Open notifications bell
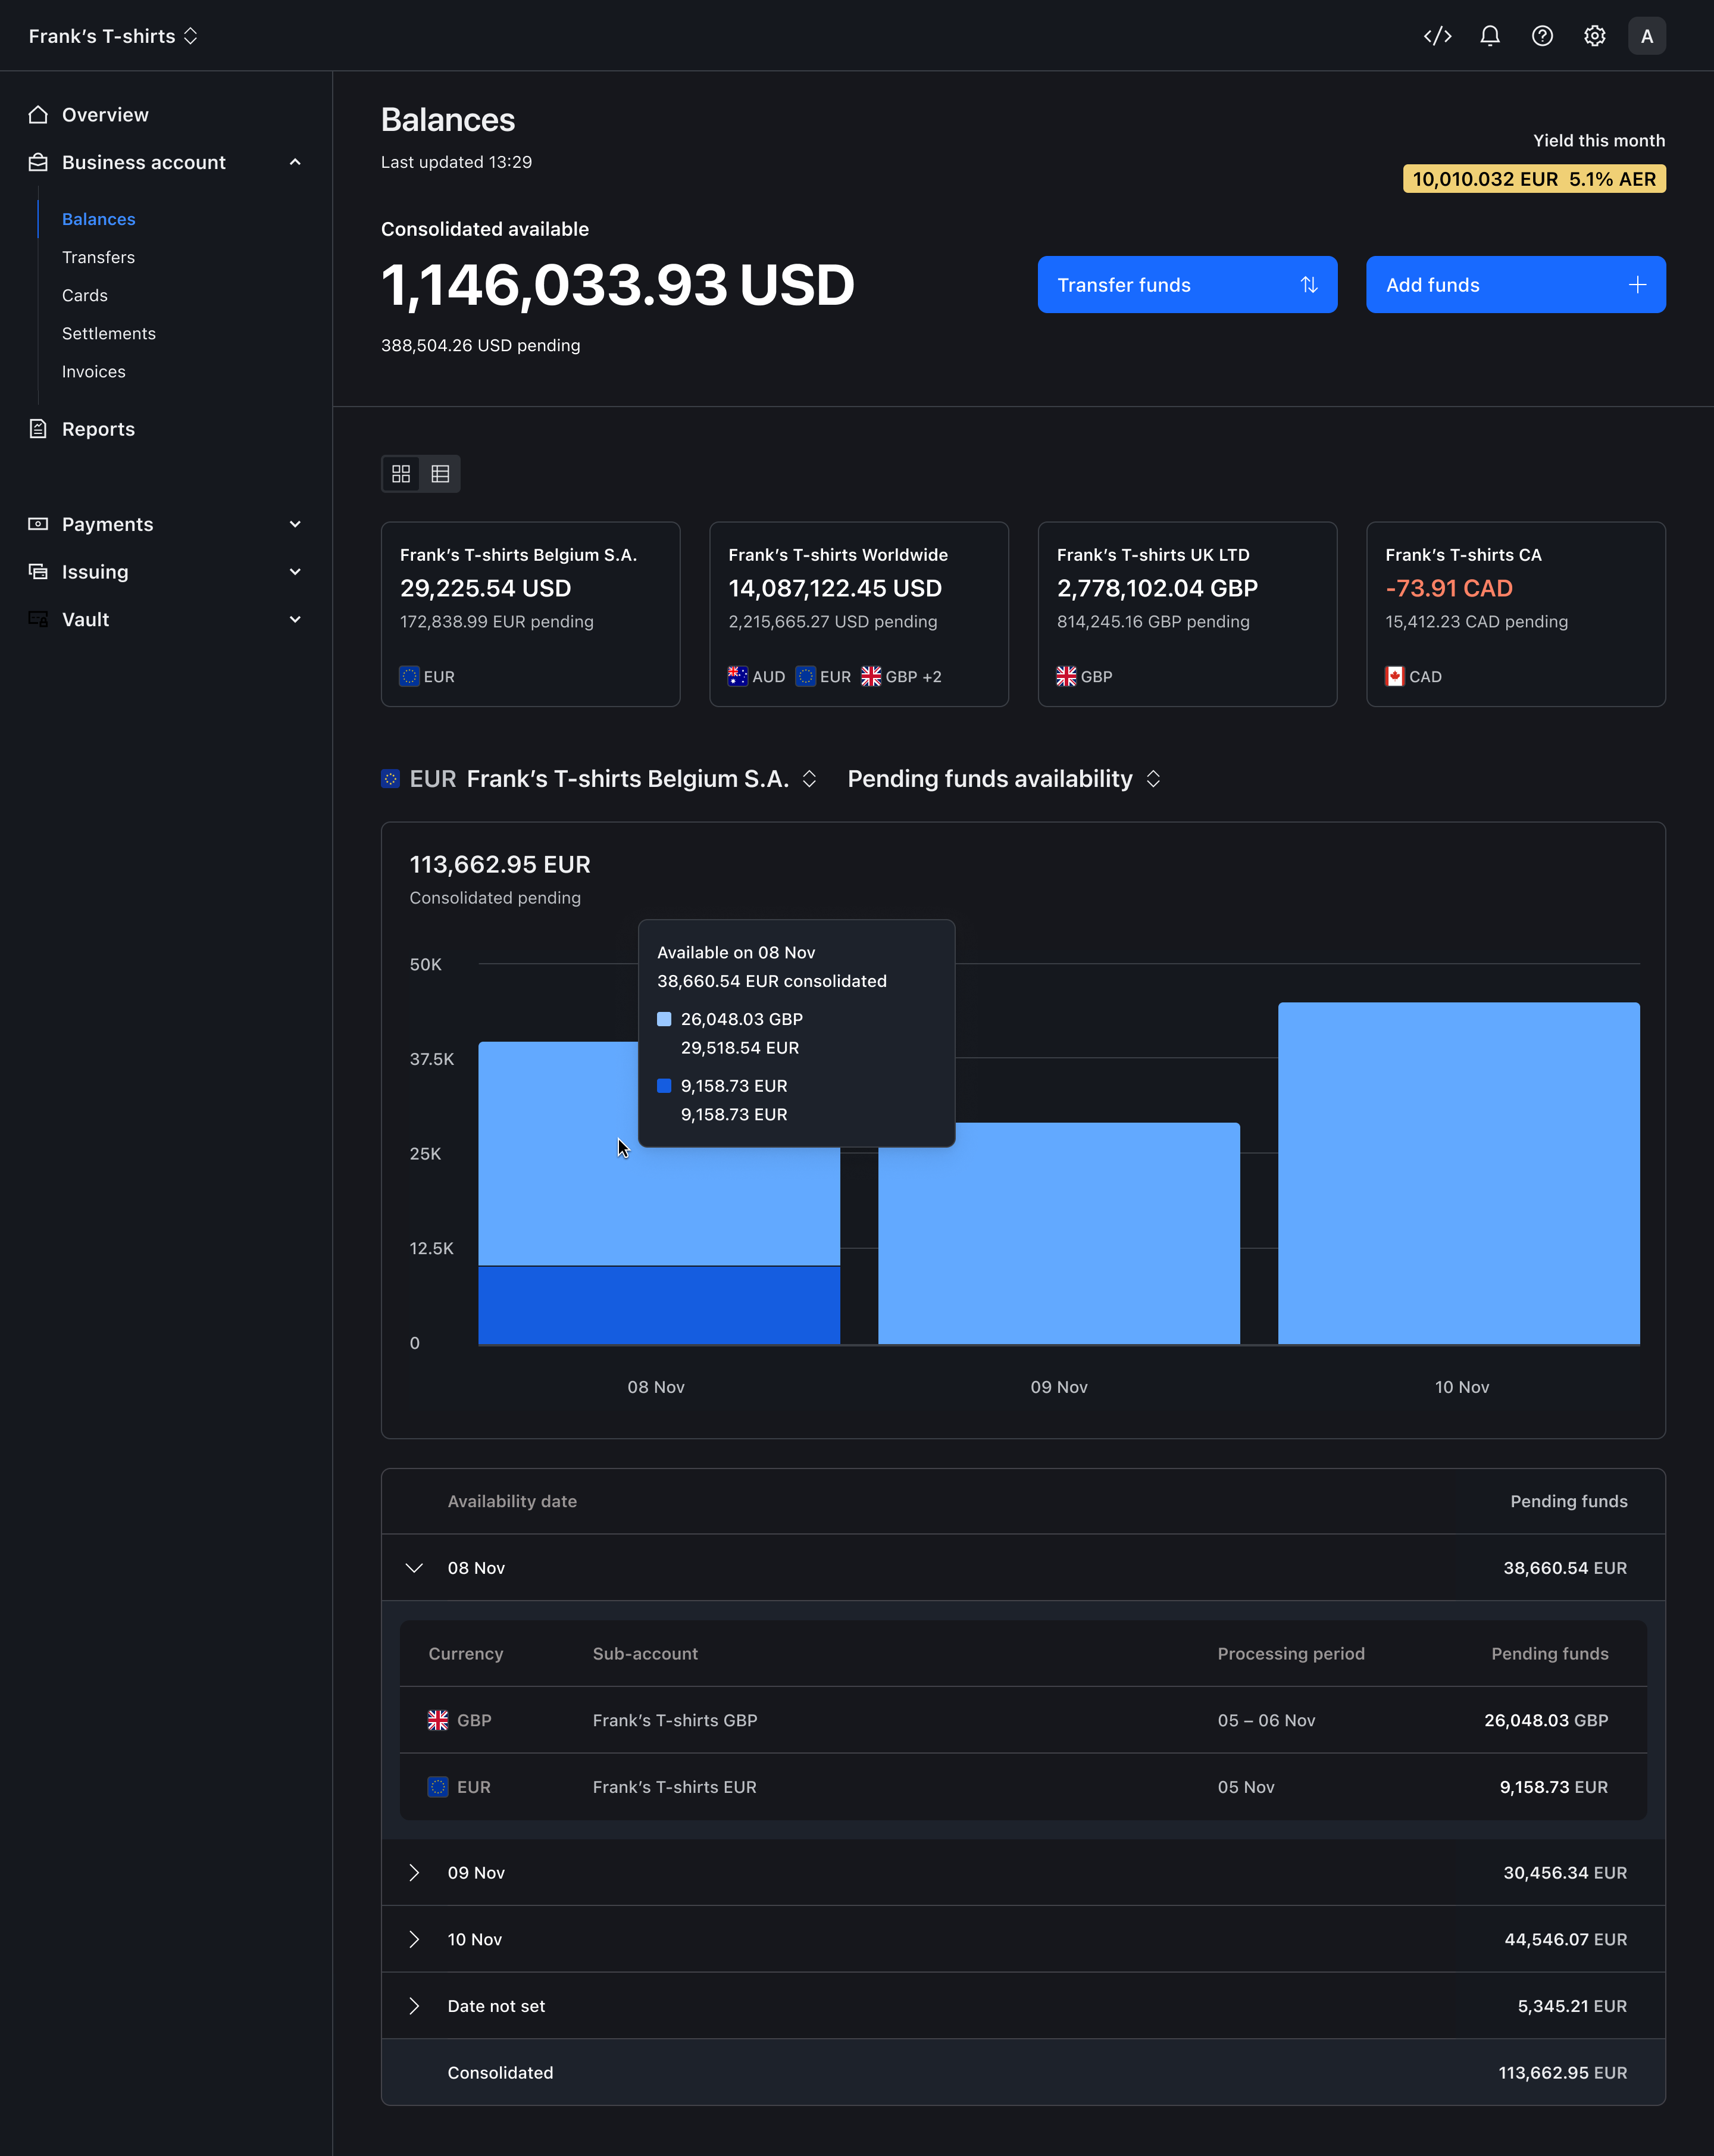This screenshot has height=2156, width=1714. (1490, 36)
